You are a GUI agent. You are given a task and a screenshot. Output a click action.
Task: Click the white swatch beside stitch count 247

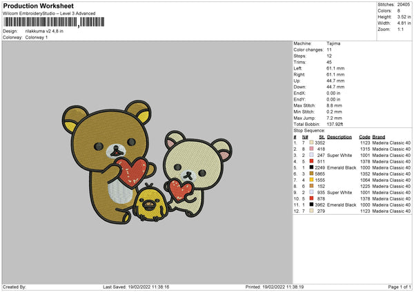click(311, 155)
